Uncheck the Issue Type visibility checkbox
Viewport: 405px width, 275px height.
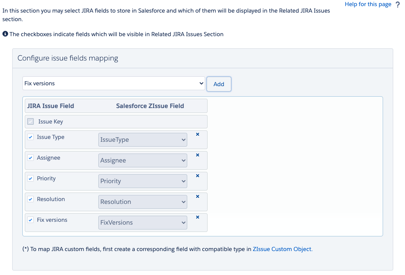[30, 137]
